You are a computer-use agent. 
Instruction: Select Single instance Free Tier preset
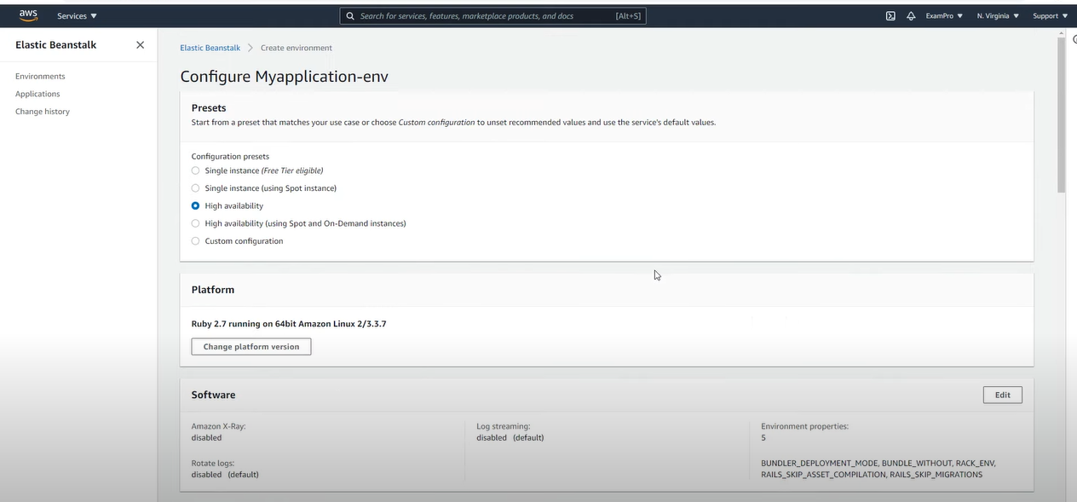(x=195, y=170)
